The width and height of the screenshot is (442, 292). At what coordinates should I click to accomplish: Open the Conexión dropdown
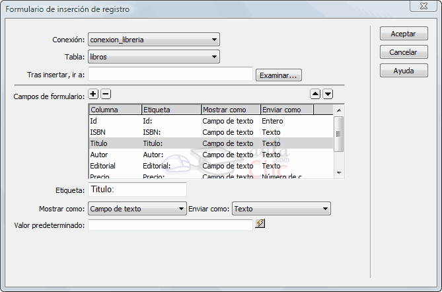154,40
